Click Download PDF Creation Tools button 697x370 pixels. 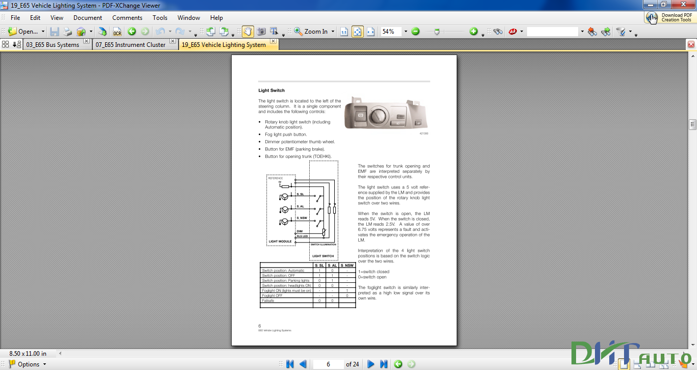[670, 17]
